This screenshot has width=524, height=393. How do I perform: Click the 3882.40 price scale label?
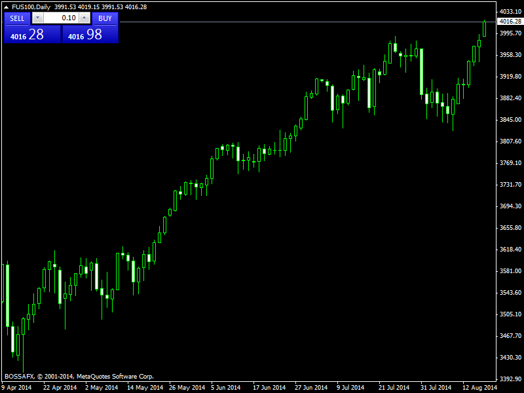pos(510,98)
